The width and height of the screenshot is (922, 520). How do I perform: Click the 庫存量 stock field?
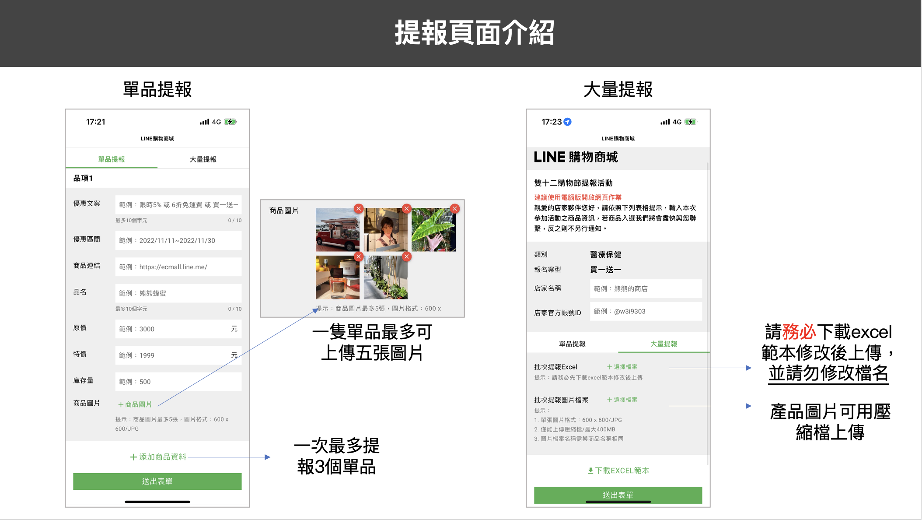[178, 382]
